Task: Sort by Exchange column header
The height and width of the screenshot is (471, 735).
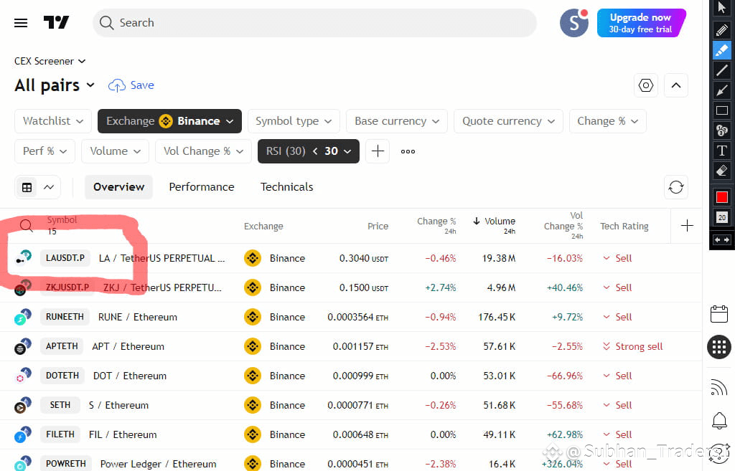Action: pyautogui.click(x=263, y=226)
